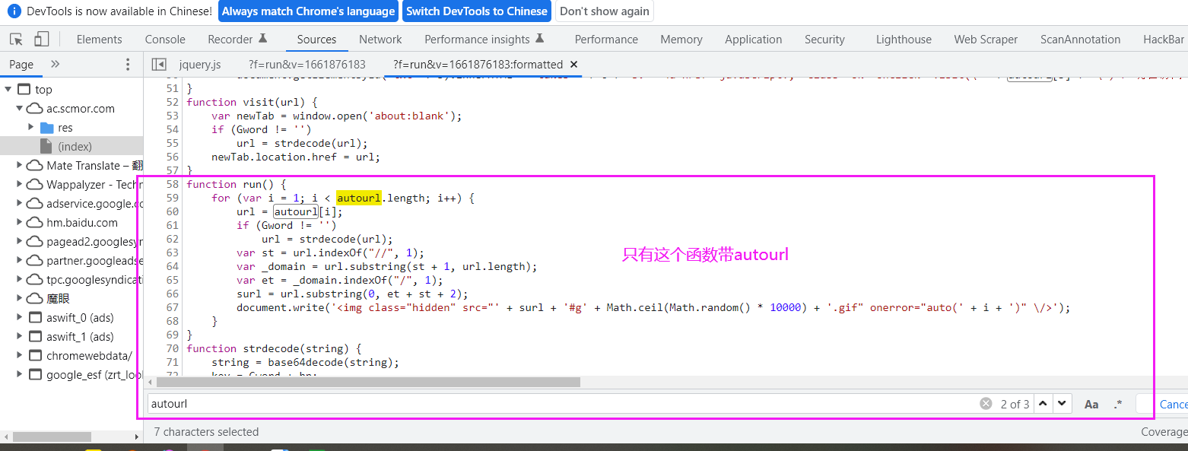Image resolution: width=1188 pixels, height=451 pixels.
Task: Expand the hm.baidu.com node
Action: (20, 223)
